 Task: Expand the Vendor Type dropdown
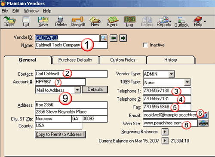pyautogui.click(x=172, y=74)
